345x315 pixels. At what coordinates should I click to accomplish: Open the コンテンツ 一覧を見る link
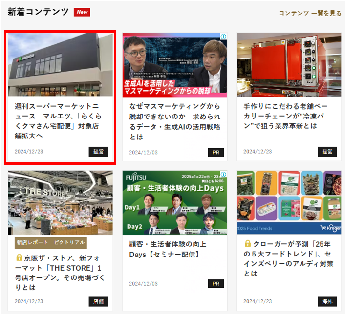coord(310,13)
